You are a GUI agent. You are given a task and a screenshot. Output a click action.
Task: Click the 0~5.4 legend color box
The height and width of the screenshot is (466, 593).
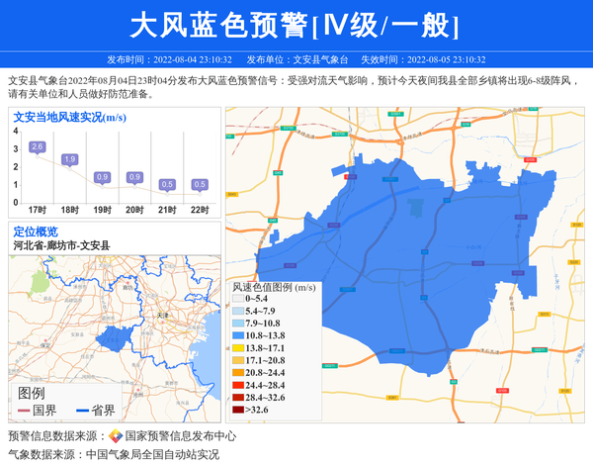pyautogui.click(x=238, y=299)
